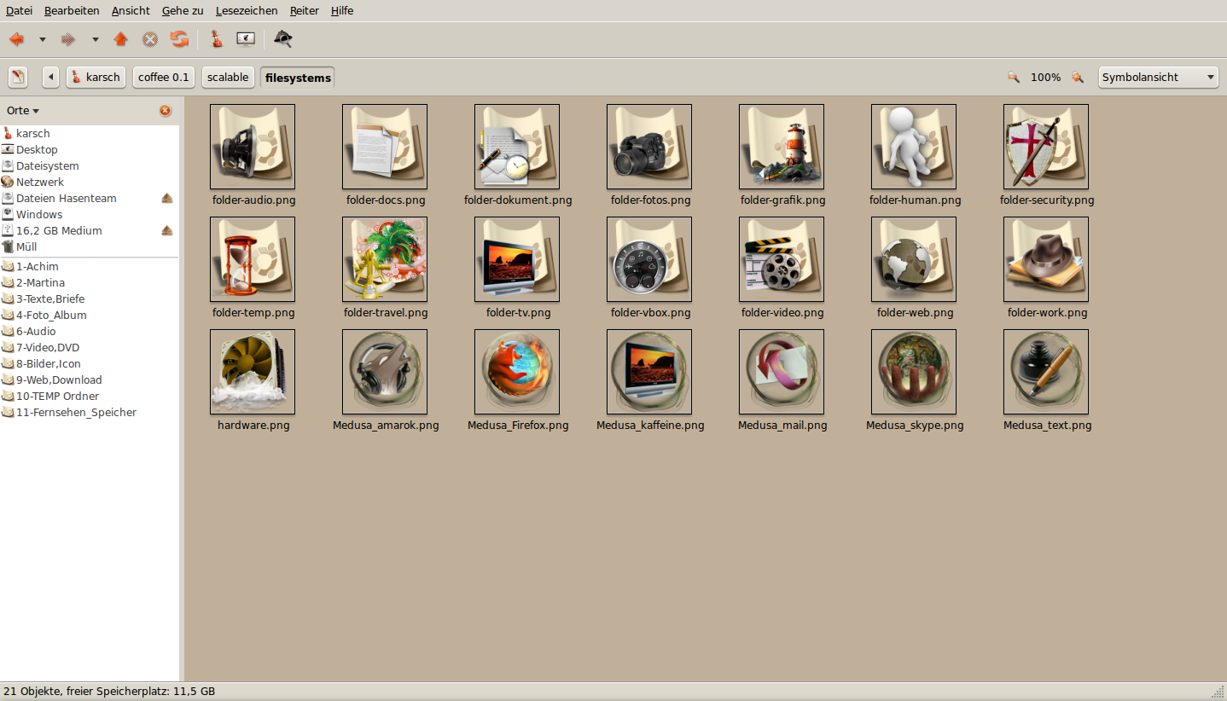
Task: Open Dateisystem in the sidebar
Action: 90,165
